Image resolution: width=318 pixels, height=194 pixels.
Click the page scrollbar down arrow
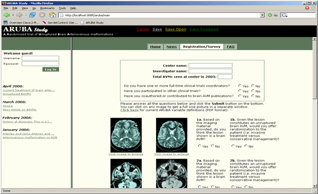pos(315,186)
